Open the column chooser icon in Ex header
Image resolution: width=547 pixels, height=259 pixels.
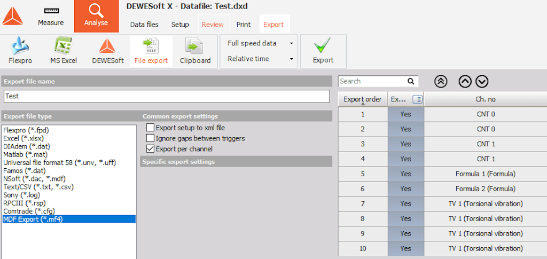417,100
